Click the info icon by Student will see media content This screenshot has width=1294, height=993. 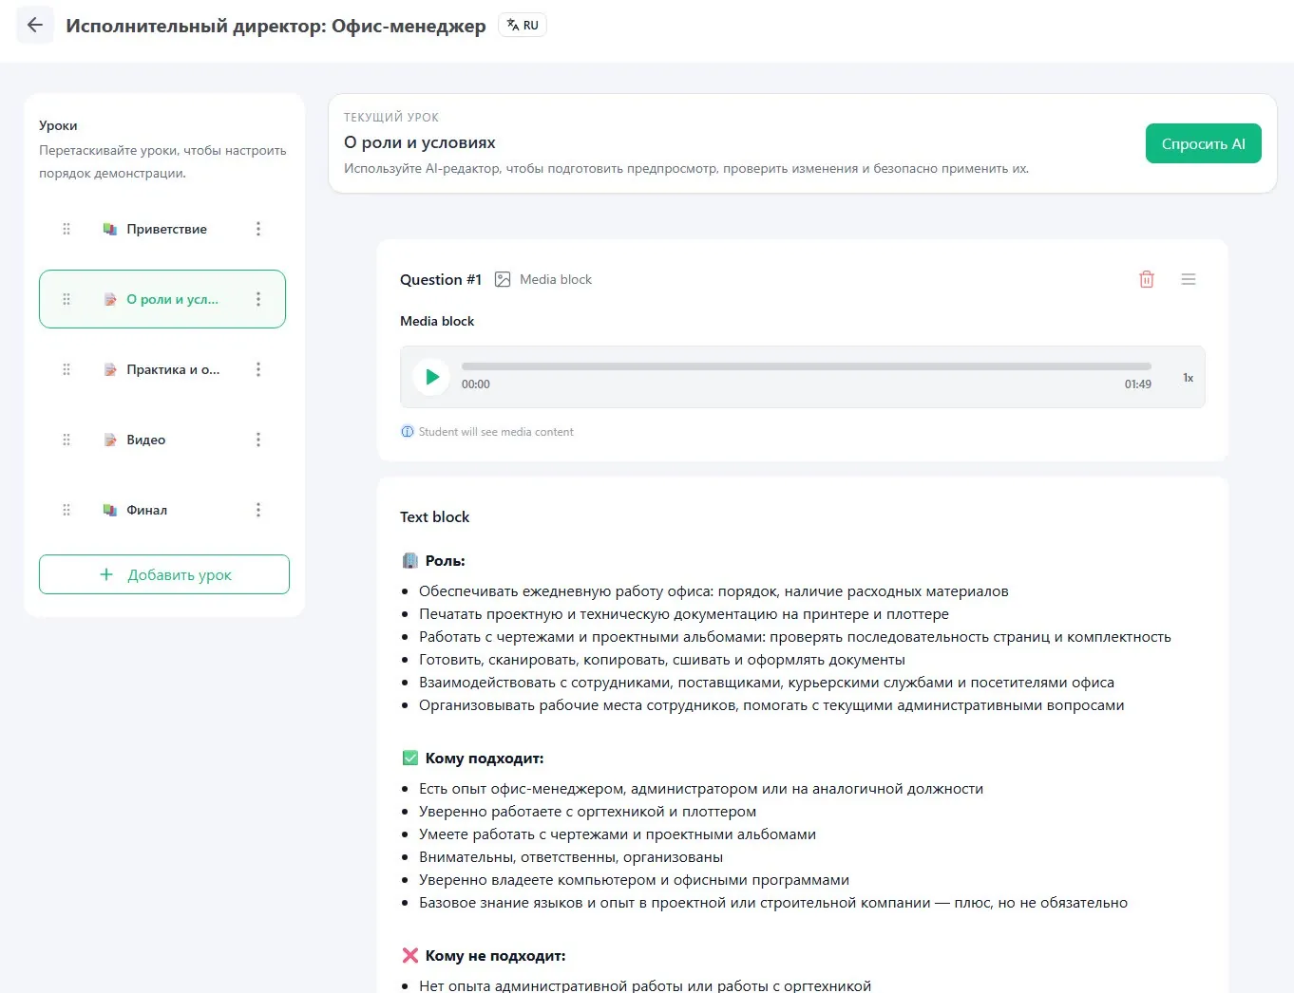coord(408,432)
